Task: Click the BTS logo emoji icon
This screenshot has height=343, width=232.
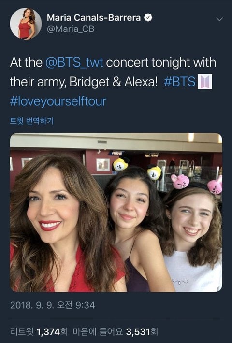Action: pyautogui.click(x=205, y=82)
